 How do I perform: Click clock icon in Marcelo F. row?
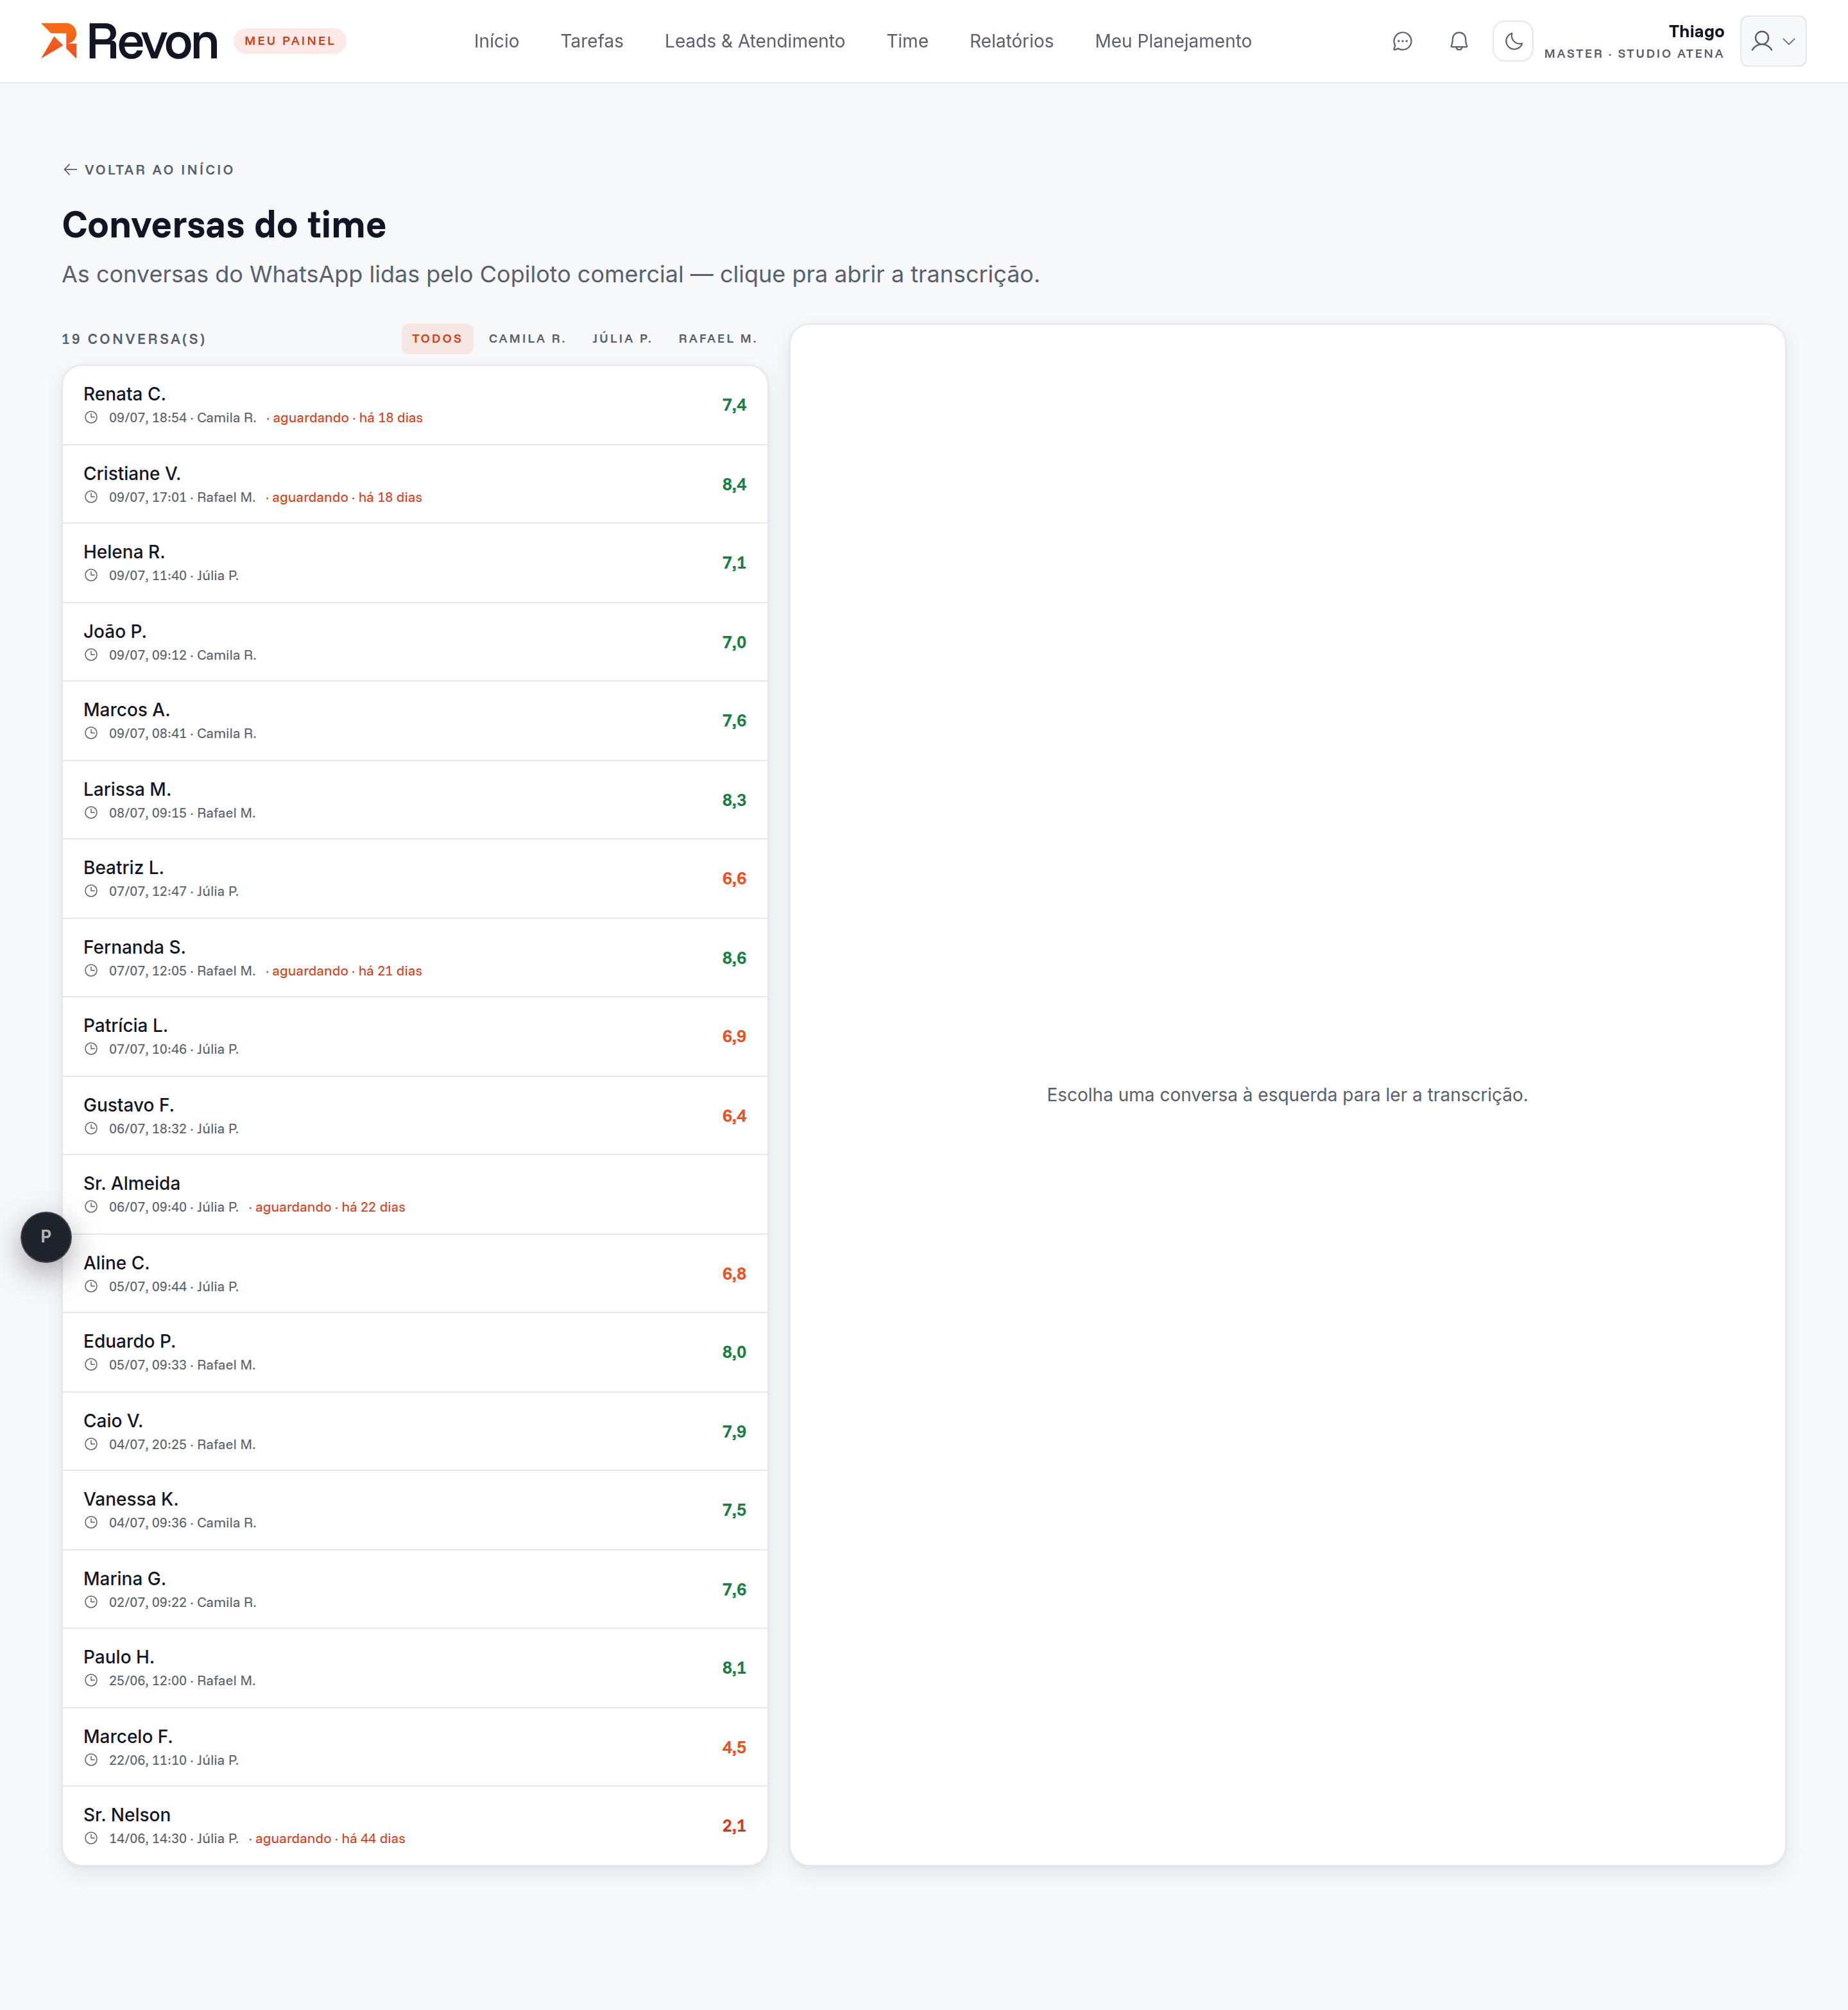(91, 1760)
